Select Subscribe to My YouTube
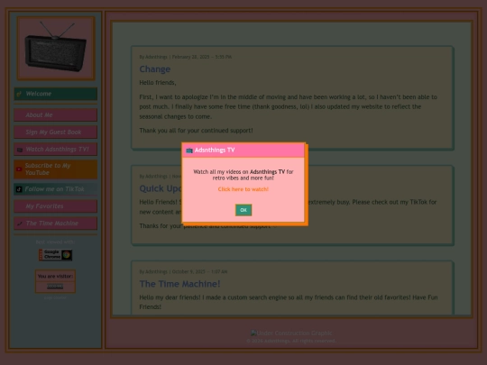Viewport: 487px width, 365px height. 56,169
